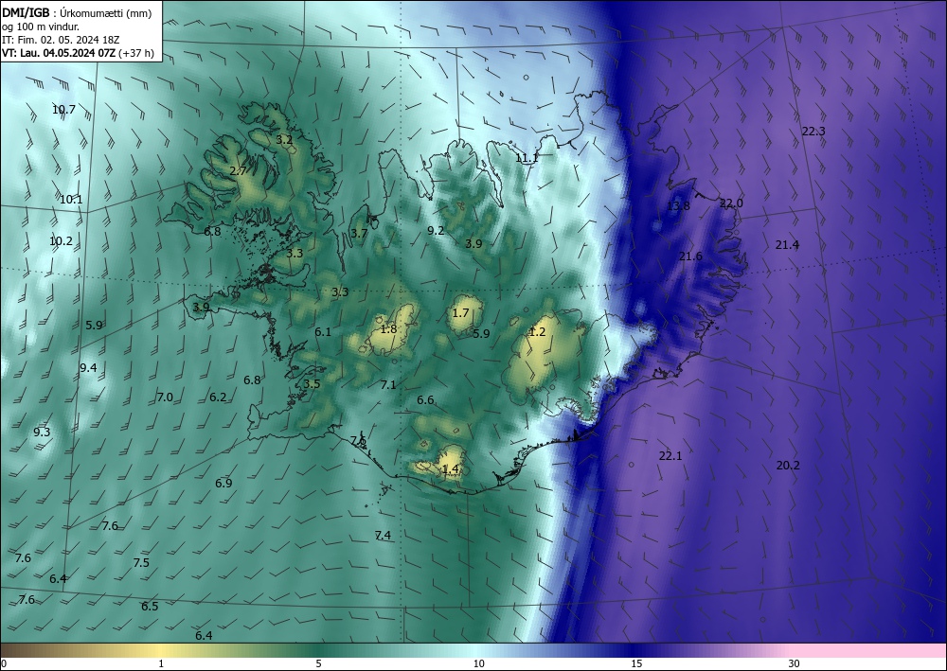Screen dimensions: 947x671
Task: Click the 6.6 map value
Action: 426,400
